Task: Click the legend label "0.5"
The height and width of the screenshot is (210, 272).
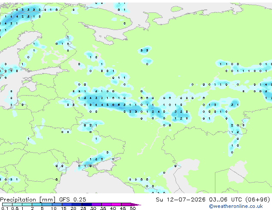Action: pos(15,208)
